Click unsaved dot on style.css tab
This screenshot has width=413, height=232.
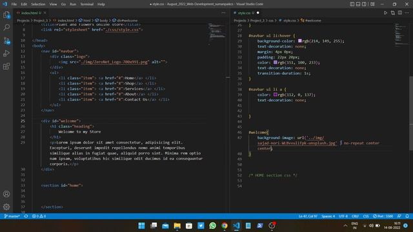(x=258, y=13)
